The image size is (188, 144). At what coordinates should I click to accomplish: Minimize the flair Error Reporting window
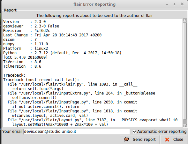pos(167,4)
